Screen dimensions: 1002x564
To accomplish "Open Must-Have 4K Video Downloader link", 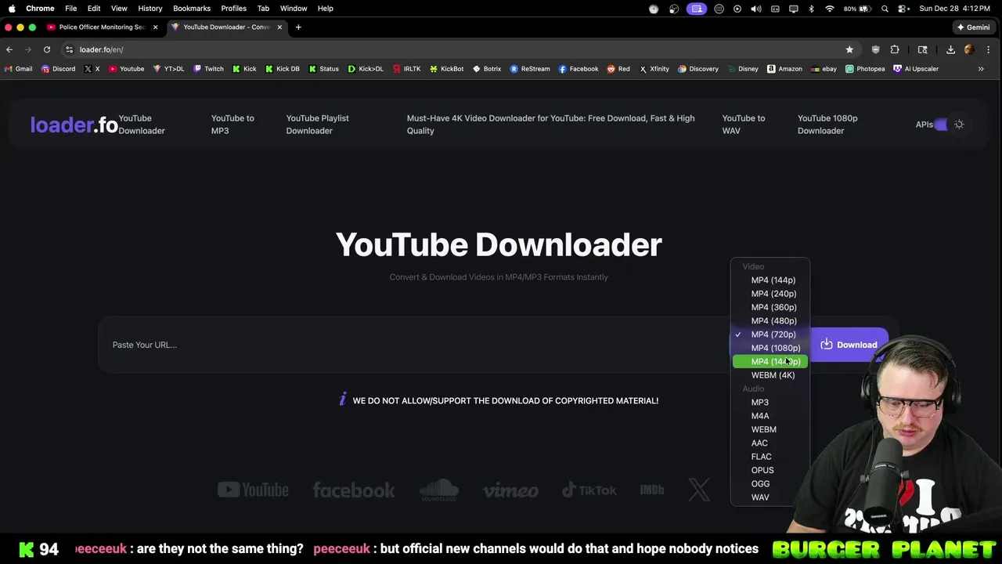I will 550,125.
